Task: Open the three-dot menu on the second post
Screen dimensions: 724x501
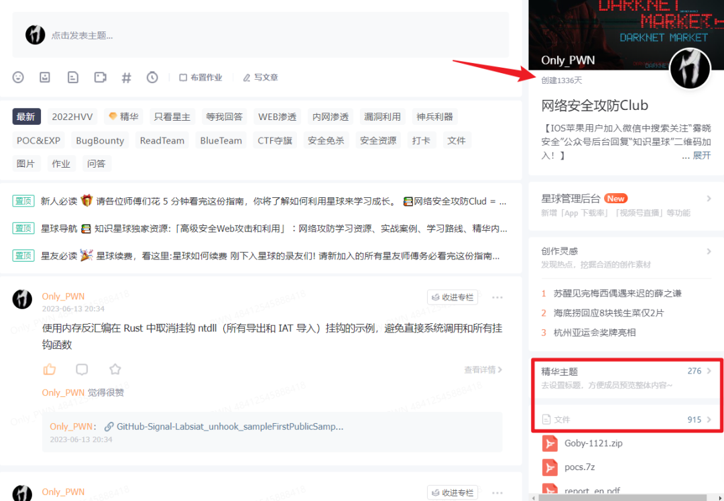Action: [497, 493]
